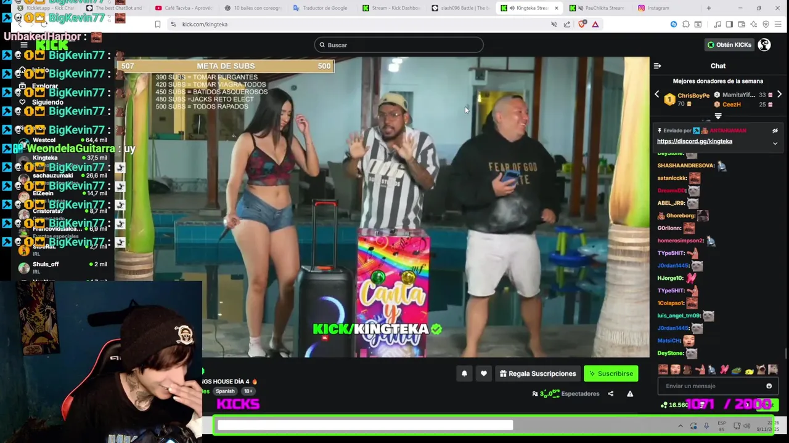Screen dimensions: 789x443
Task: Click the Buscar search field
Action: click(399, 45)
